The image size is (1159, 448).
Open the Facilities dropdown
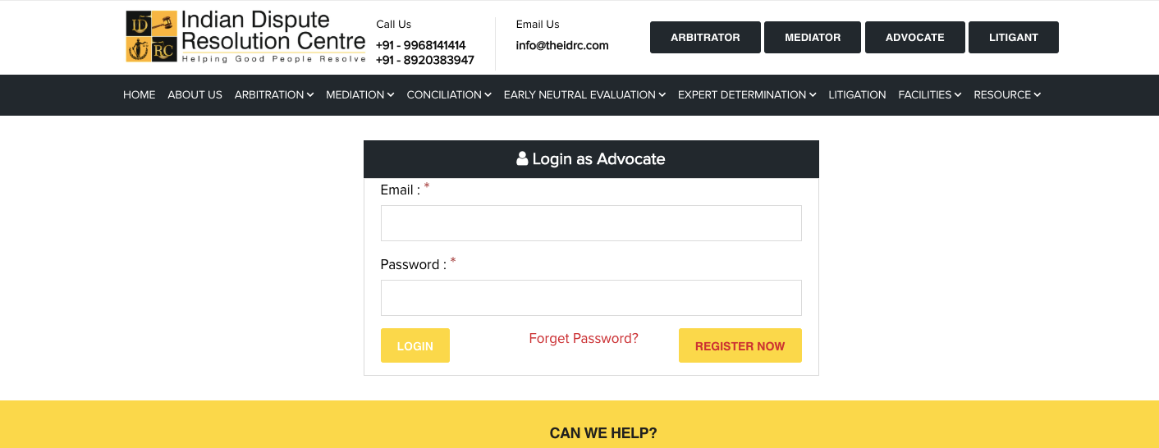click(929, 95)
